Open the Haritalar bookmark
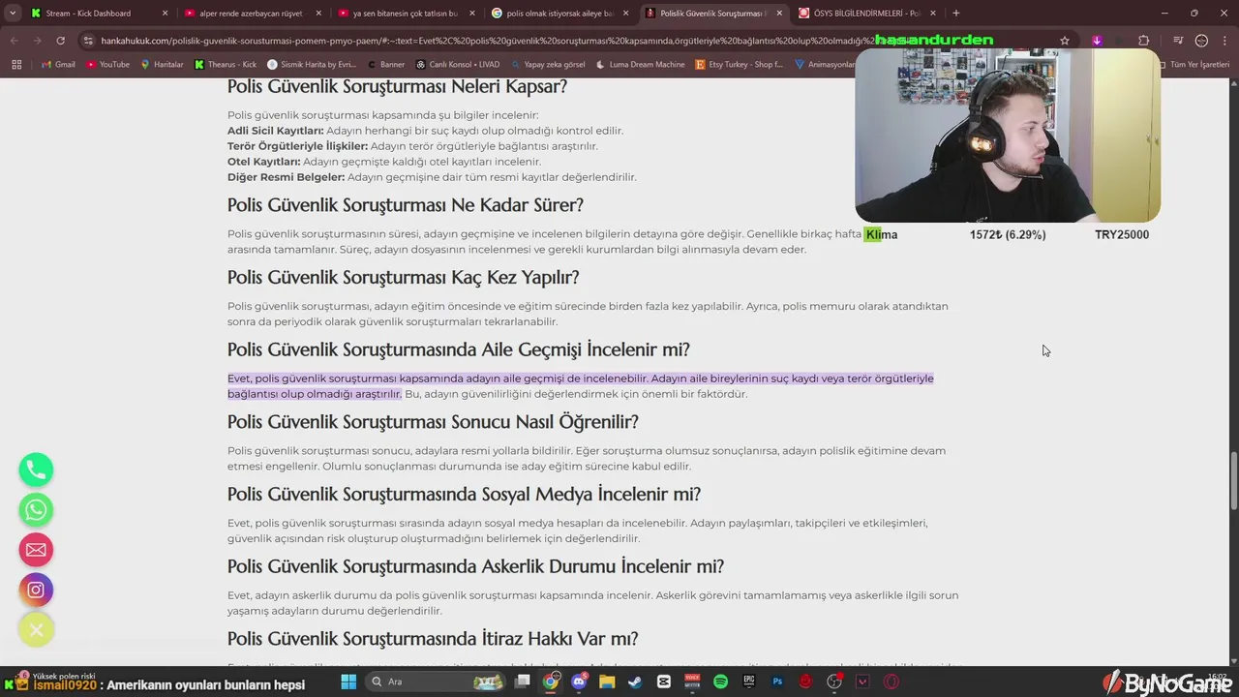1239x697 pixels. (162, 64)
